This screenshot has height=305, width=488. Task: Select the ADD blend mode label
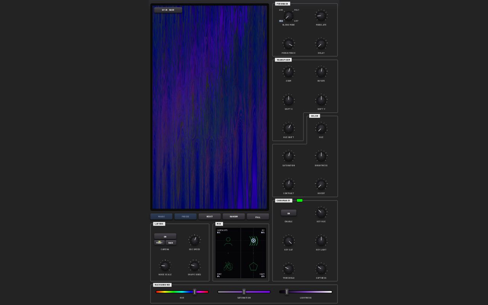click(x=281, y=10)
